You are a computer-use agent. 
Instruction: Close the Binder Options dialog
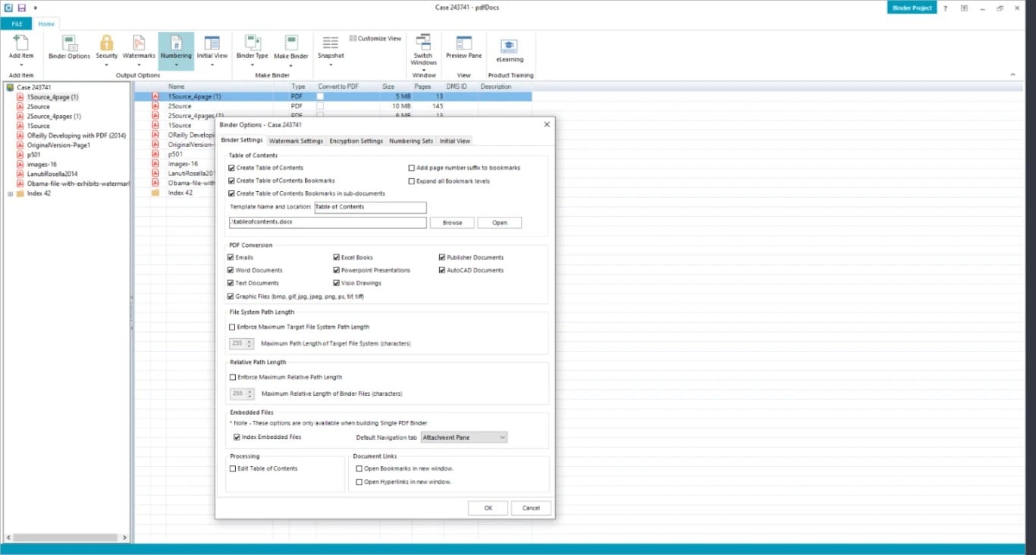[x=547, y=124]
